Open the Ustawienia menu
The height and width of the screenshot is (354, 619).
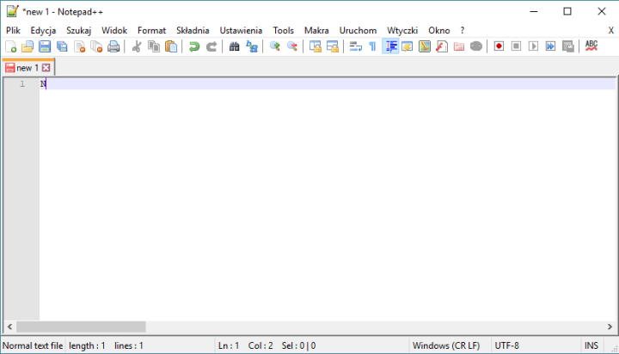click(241, 30)
